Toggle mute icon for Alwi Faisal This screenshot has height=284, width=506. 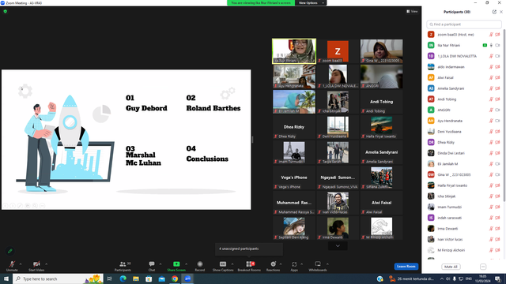(491, 77)
